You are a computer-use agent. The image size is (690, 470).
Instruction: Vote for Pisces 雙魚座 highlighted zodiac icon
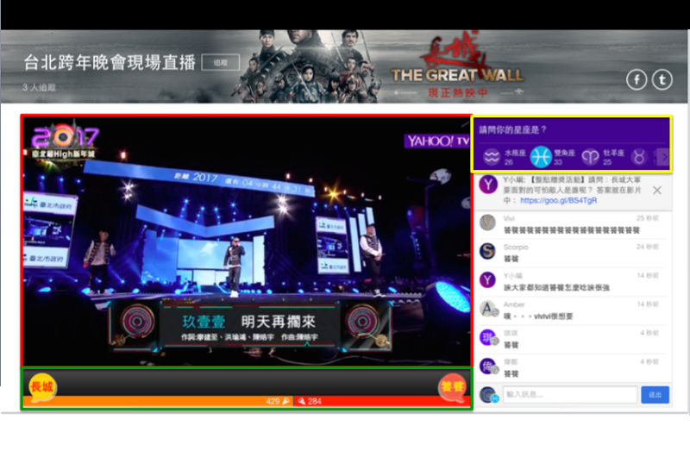click(x=541, y=157)
